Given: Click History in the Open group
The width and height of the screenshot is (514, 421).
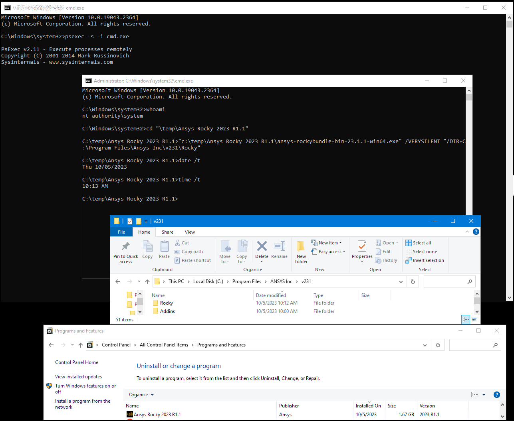Looking at the screenshot, I should point(386,260).
